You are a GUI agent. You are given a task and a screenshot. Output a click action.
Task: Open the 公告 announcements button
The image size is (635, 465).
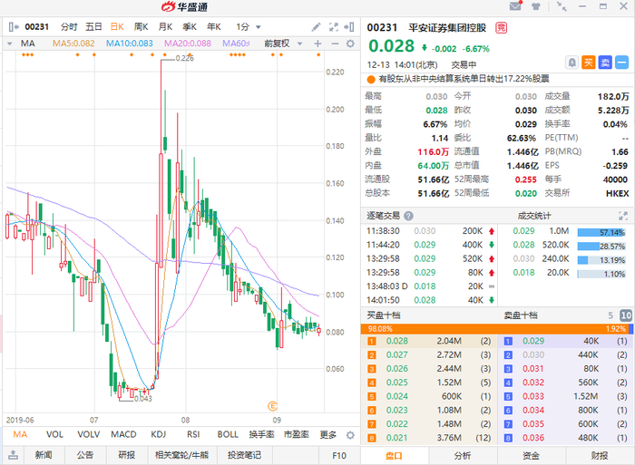[x=85, y=455]
